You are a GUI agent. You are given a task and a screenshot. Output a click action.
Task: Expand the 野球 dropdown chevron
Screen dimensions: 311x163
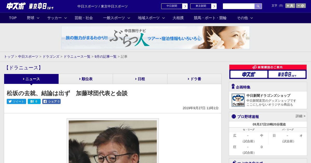click(x=38, y=18)
